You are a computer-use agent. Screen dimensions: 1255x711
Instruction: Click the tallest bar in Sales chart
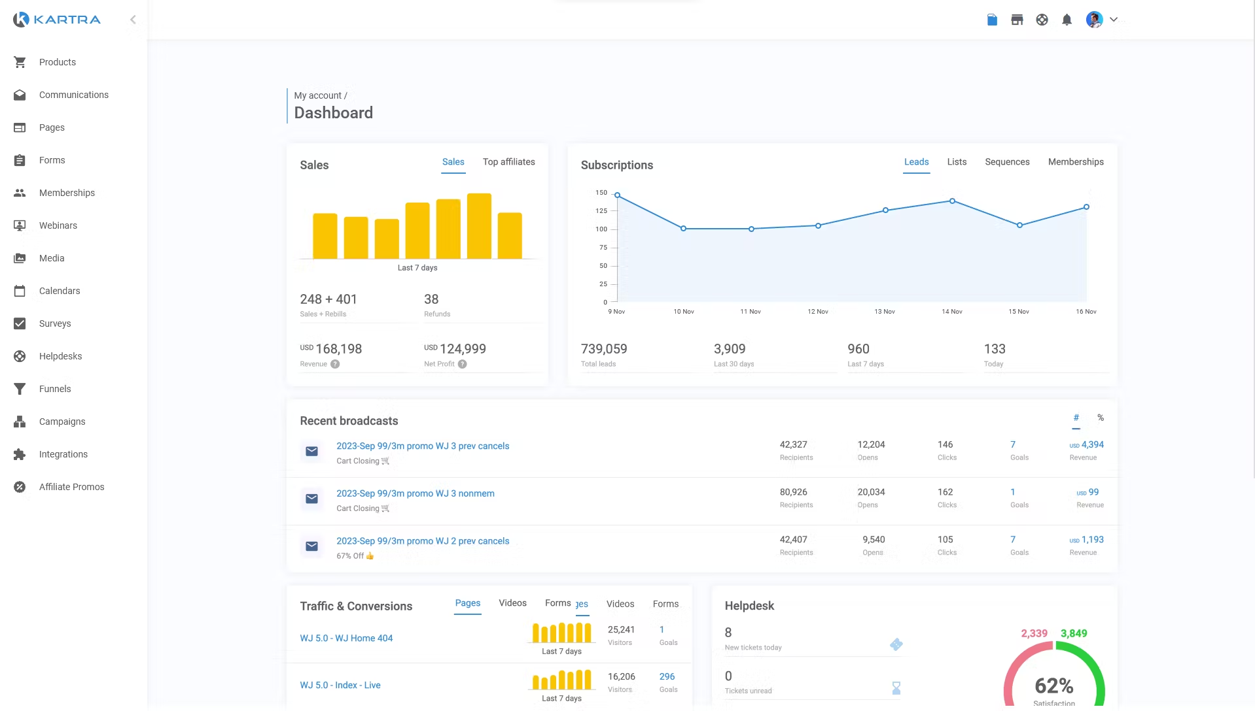pos(479,226)
